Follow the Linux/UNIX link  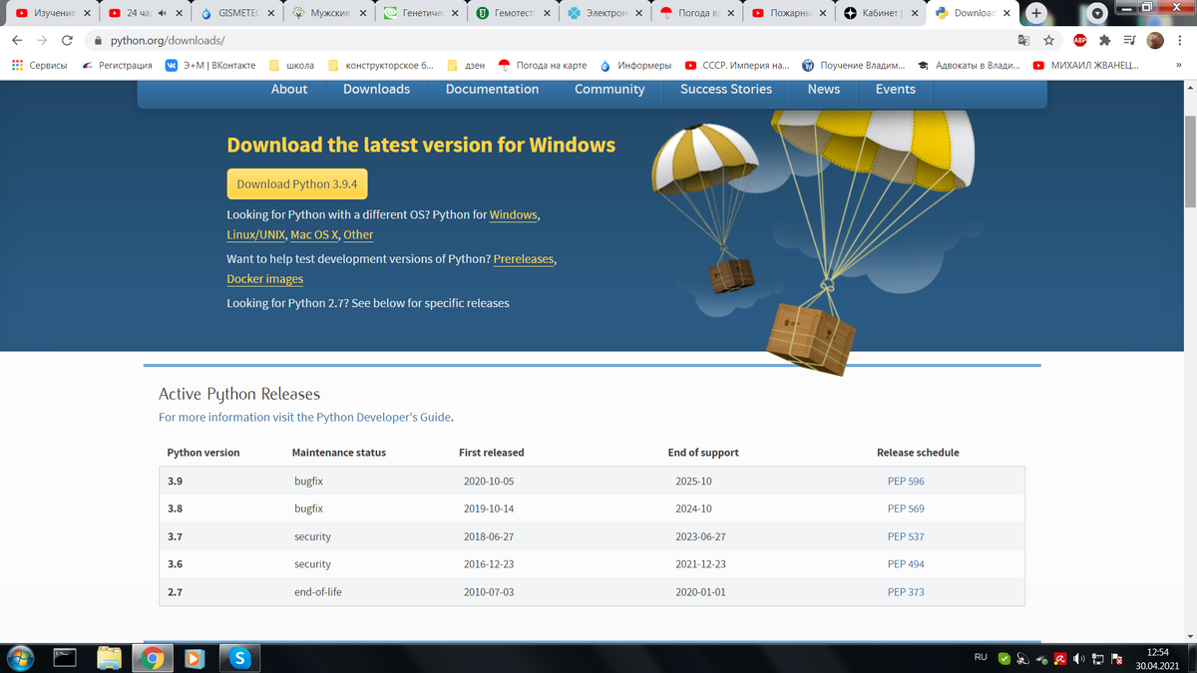(x=255, y=234)
